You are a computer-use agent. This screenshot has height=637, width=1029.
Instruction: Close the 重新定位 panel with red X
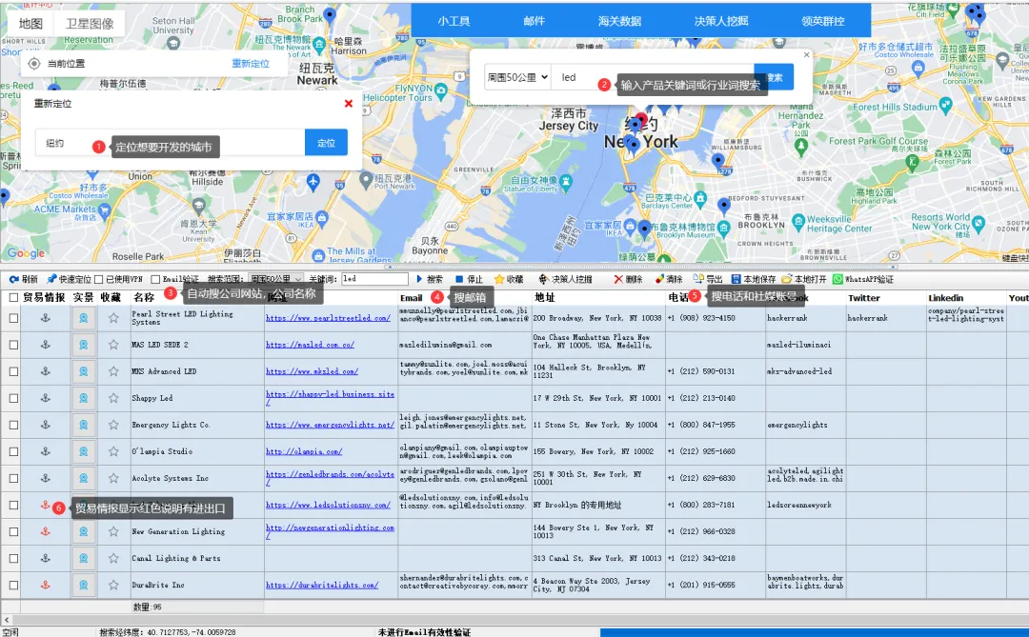tap(349, 104)
